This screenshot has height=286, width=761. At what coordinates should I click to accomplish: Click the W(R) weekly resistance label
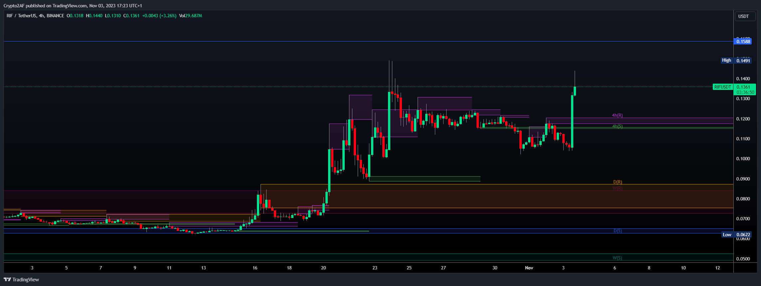(x=618, y=188)
